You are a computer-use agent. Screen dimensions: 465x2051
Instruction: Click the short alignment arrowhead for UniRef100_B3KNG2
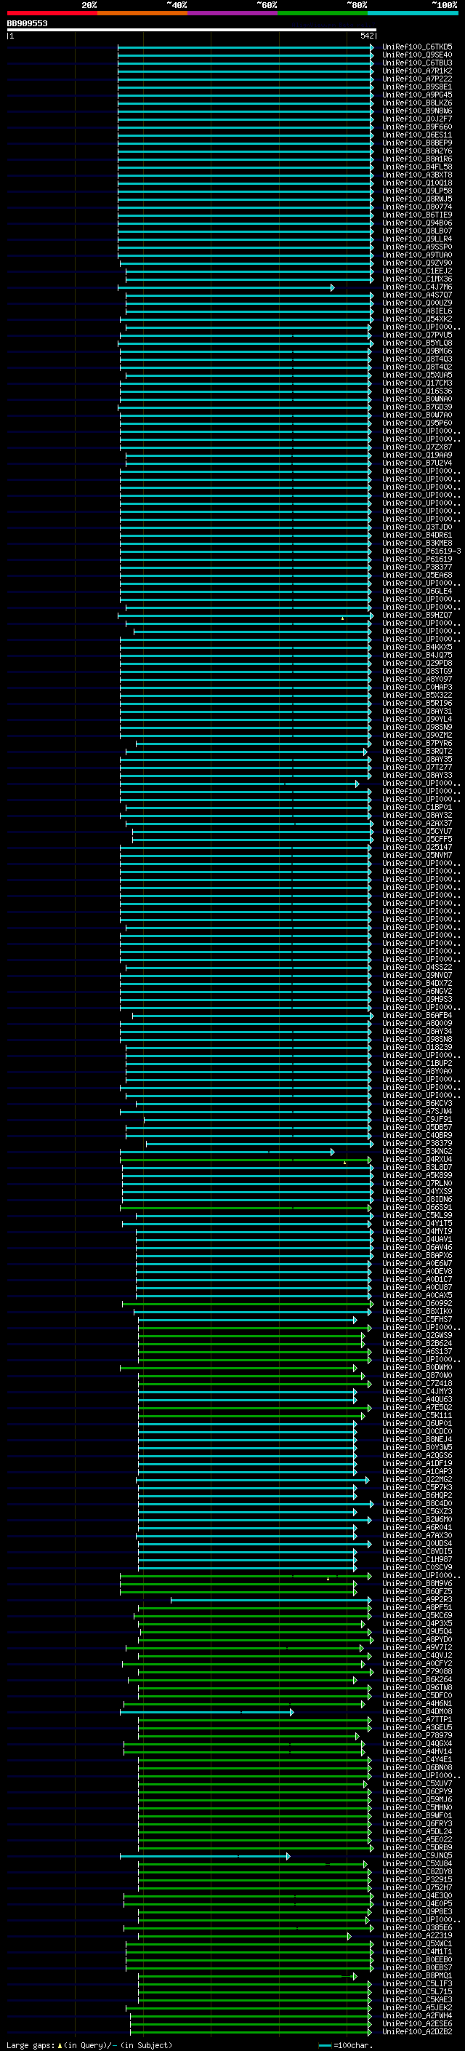tap(332, 1151)
